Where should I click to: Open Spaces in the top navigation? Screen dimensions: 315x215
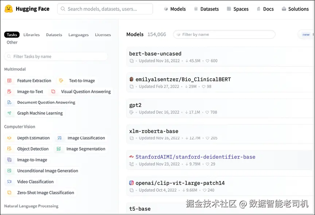tap(238, 9)
